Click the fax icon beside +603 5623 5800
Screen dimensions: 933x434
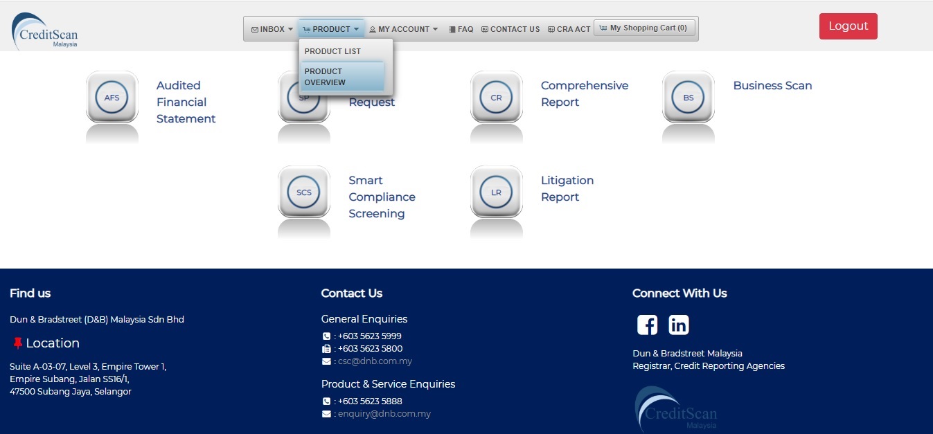point(326,349)
